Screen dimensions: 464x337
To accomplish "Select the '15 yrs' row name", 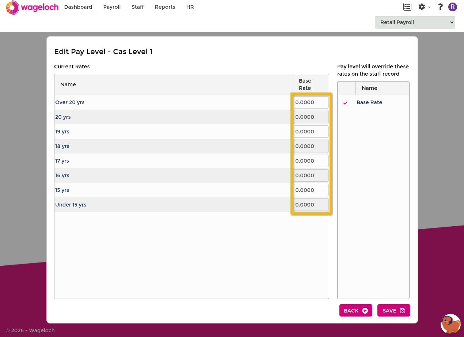I will click(62, 190).
